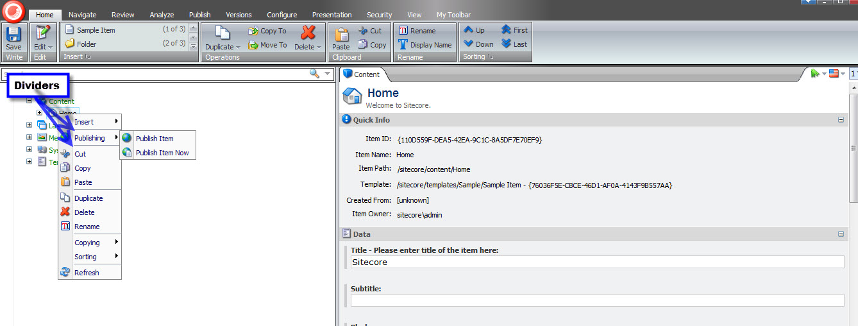Click into the Title text field
Image resolution: width=858 pixels, height=326 pixels.
(596, 262)
